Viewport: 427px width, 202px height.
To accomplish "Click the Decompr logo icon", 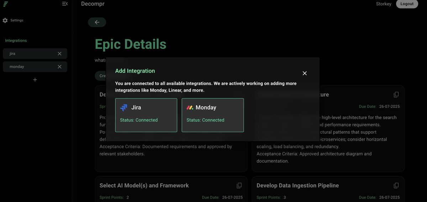I will (6, 4).
